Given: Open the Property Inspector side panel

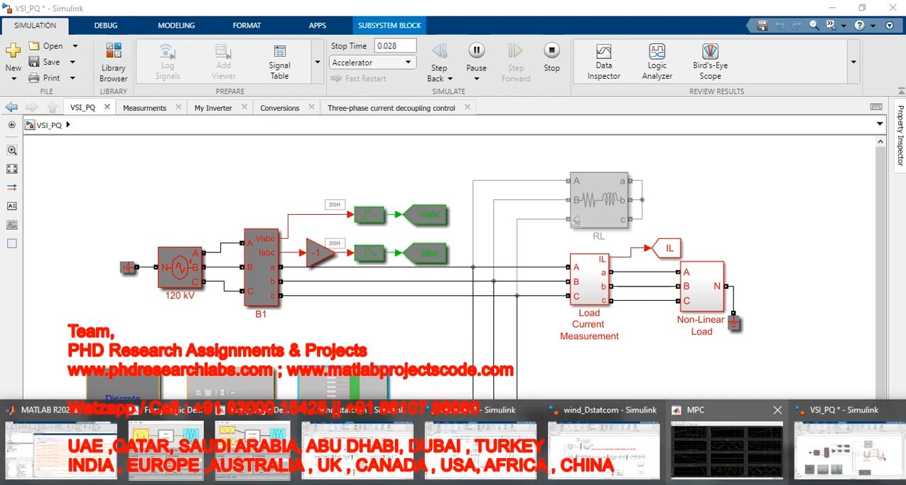Looking at the screenshot, I should tap(900, 135).
